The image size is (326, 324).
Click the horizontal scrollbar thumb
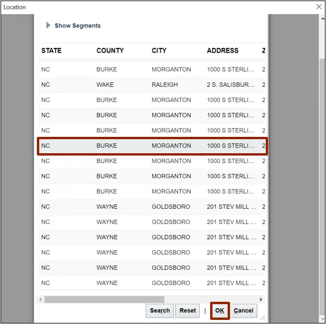pos(104,299)
